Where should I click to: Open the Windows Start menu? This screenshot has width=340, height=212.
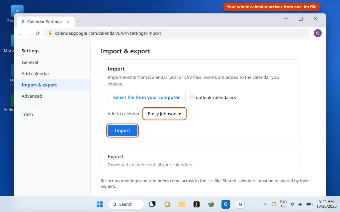pyautogui.click(x=100, y=204)
